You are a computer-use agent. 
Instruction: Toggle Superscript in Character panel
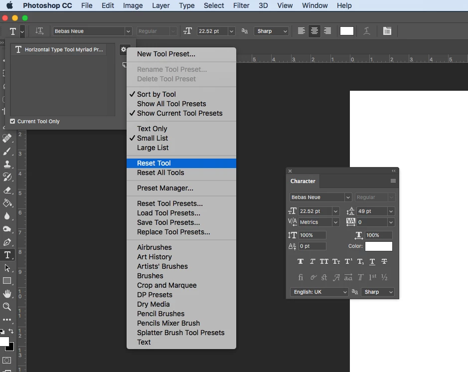(x=348, y=261)
